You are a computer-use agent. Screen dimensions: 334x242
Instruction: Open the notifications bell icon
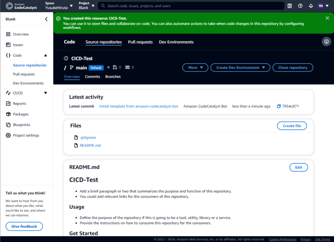[310, 6]
